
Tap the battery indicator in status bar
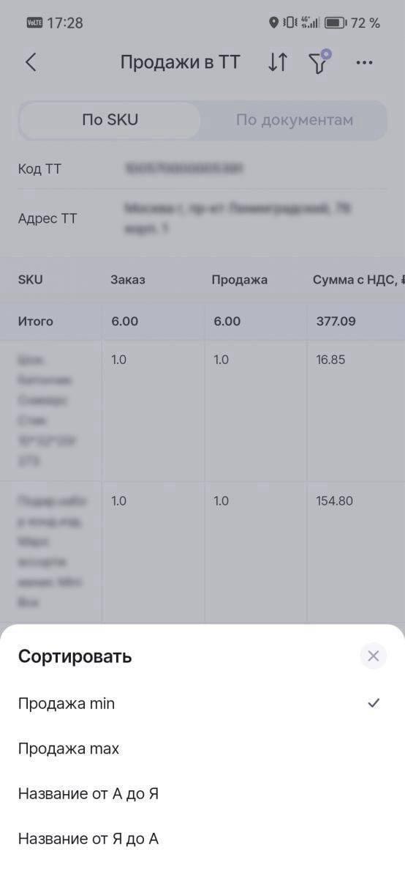(335, 23)
